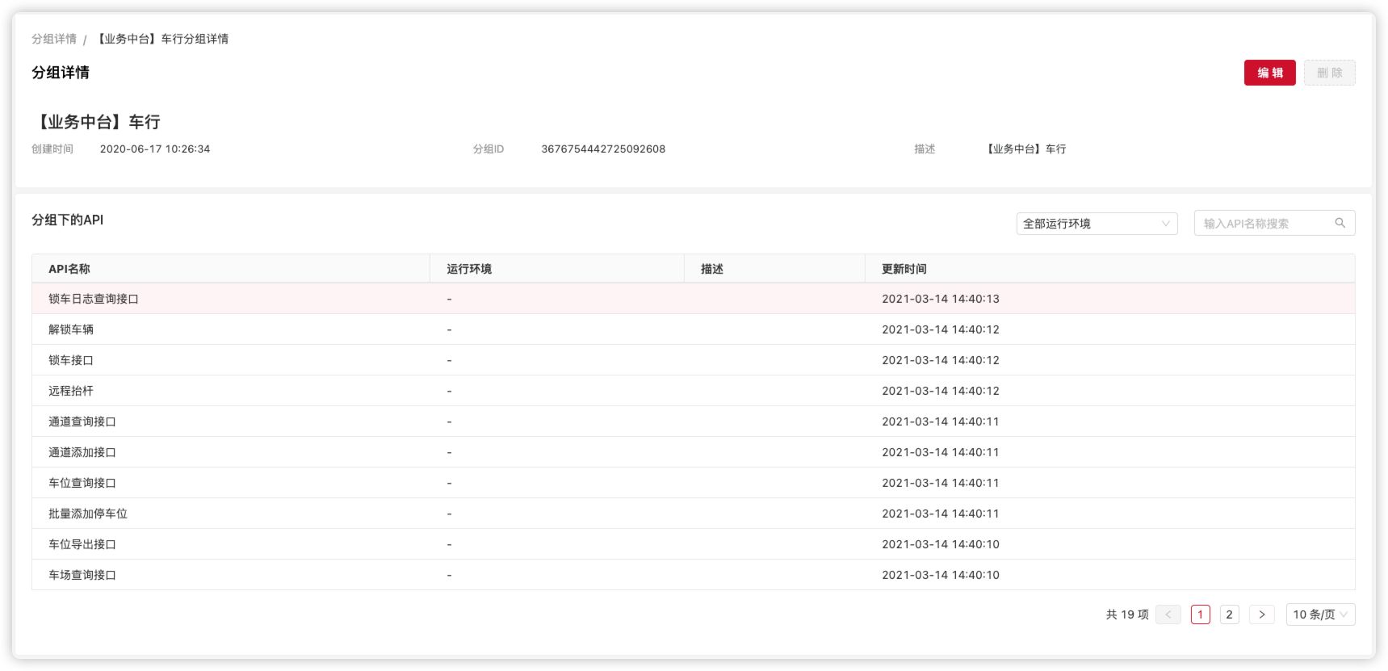Focus the 输入API名称搜索 search field
1388x671 pixels.
[1264, 224]
